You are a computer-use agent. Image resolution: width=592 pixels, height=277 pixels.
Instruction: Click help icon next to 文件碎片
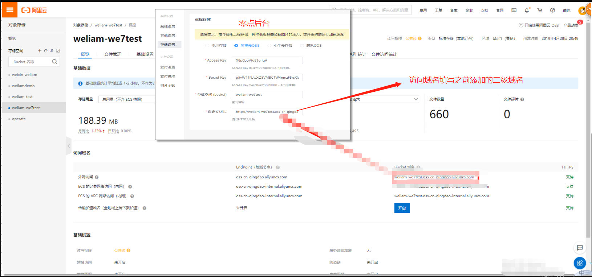[x=522, y=99]
